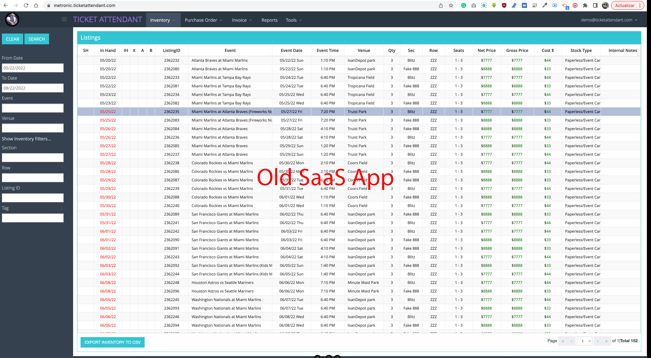651x358 pixels.
Task: Go to the next page arrow
Action: click(598, 341)
